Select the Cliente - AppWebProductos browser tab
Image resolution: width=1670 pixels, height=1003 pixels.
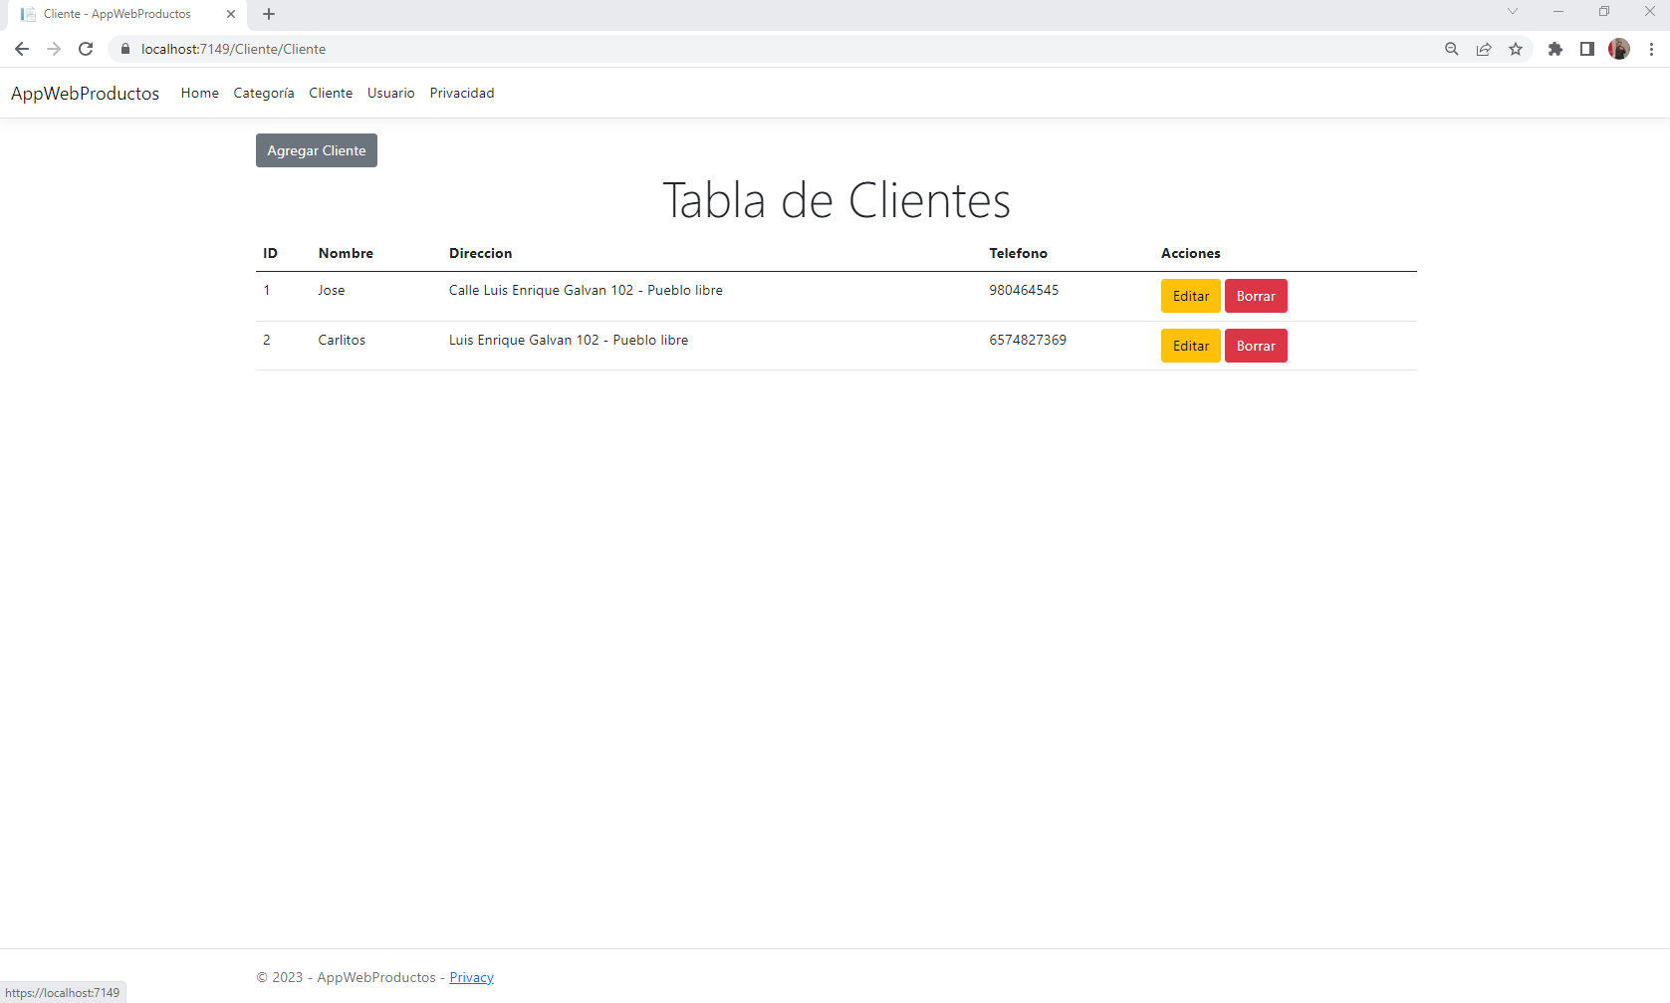click(x=127, y=14)
